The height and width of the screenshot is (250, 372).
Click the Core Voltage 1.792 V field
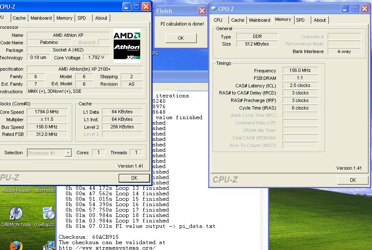pyautogui.click(x=96, y=57)
